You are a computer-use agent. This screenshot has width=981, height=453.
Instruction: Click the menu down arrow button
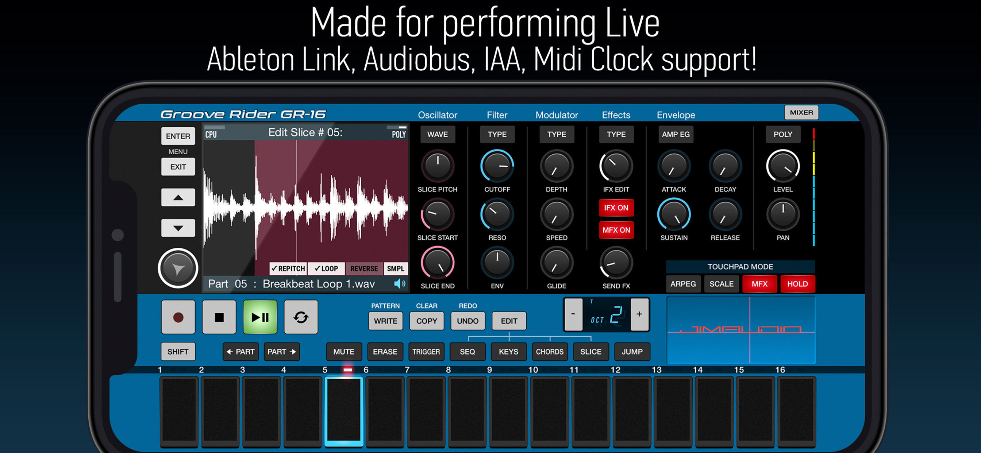tap(178, 228)
